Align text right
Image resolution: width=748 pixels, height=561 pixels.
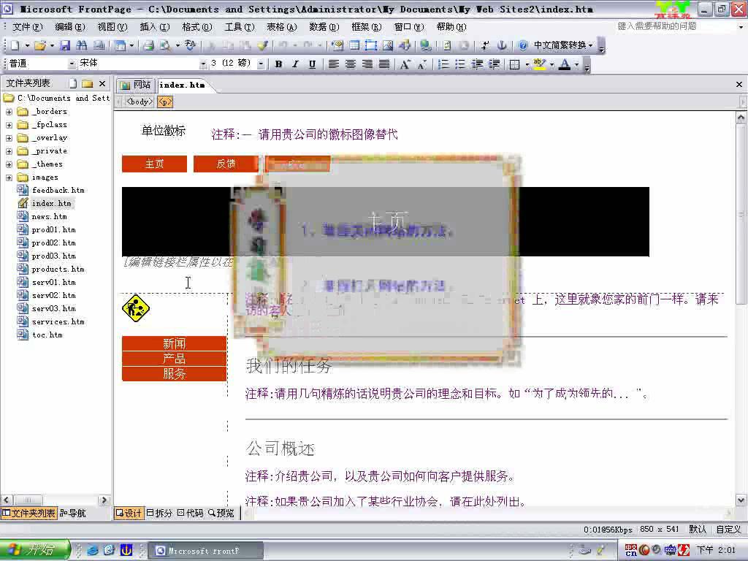(x=367, y=64)
